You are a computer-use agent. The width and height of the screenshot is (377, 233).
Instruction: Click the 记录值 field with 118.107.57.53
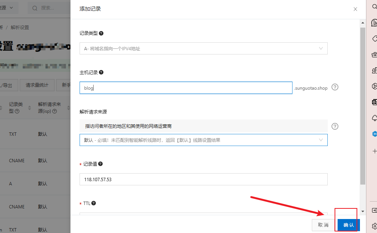click(203, 179)
